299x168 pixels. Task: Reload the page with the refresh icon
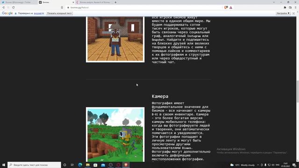coord(14,7)
